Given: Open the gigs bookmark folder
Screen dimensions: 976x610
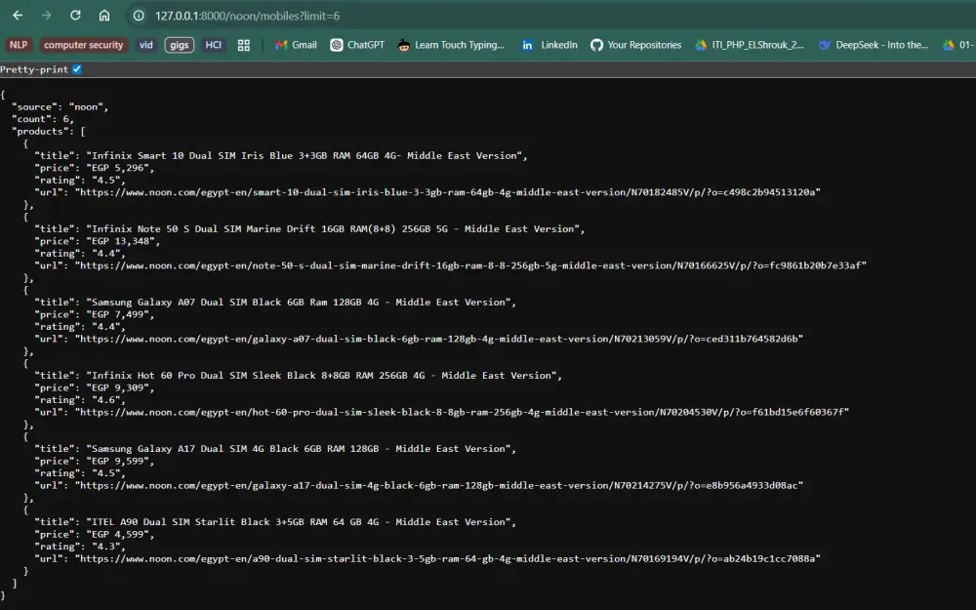Looking at the screenshot, I should click(180, 45).
